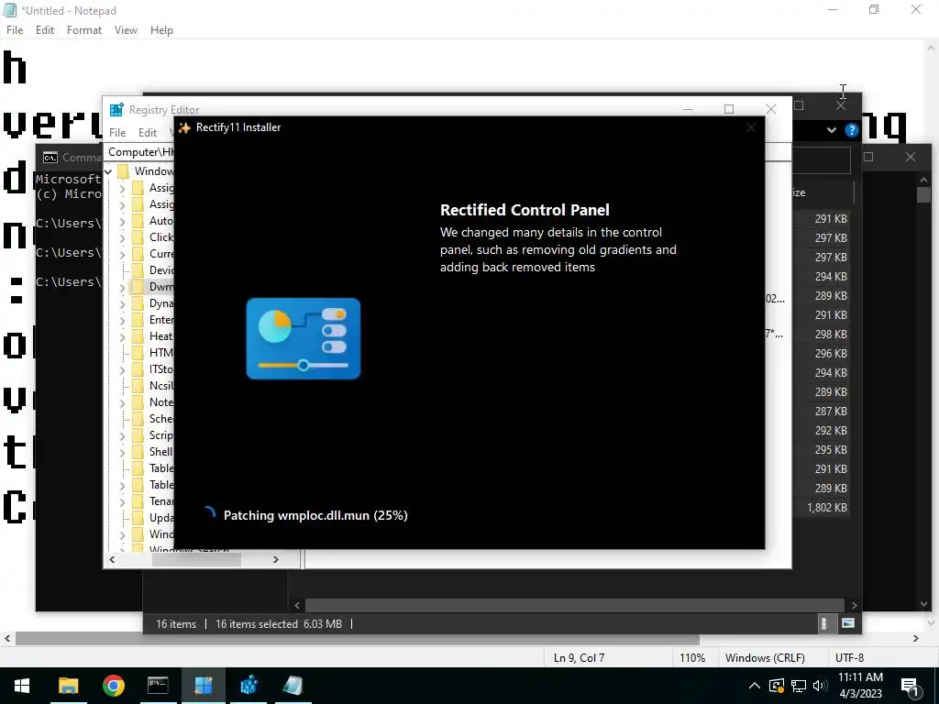Select the Devic registry folder
Image resolution: width=939 pixels, height=704 pixels.
153,270
